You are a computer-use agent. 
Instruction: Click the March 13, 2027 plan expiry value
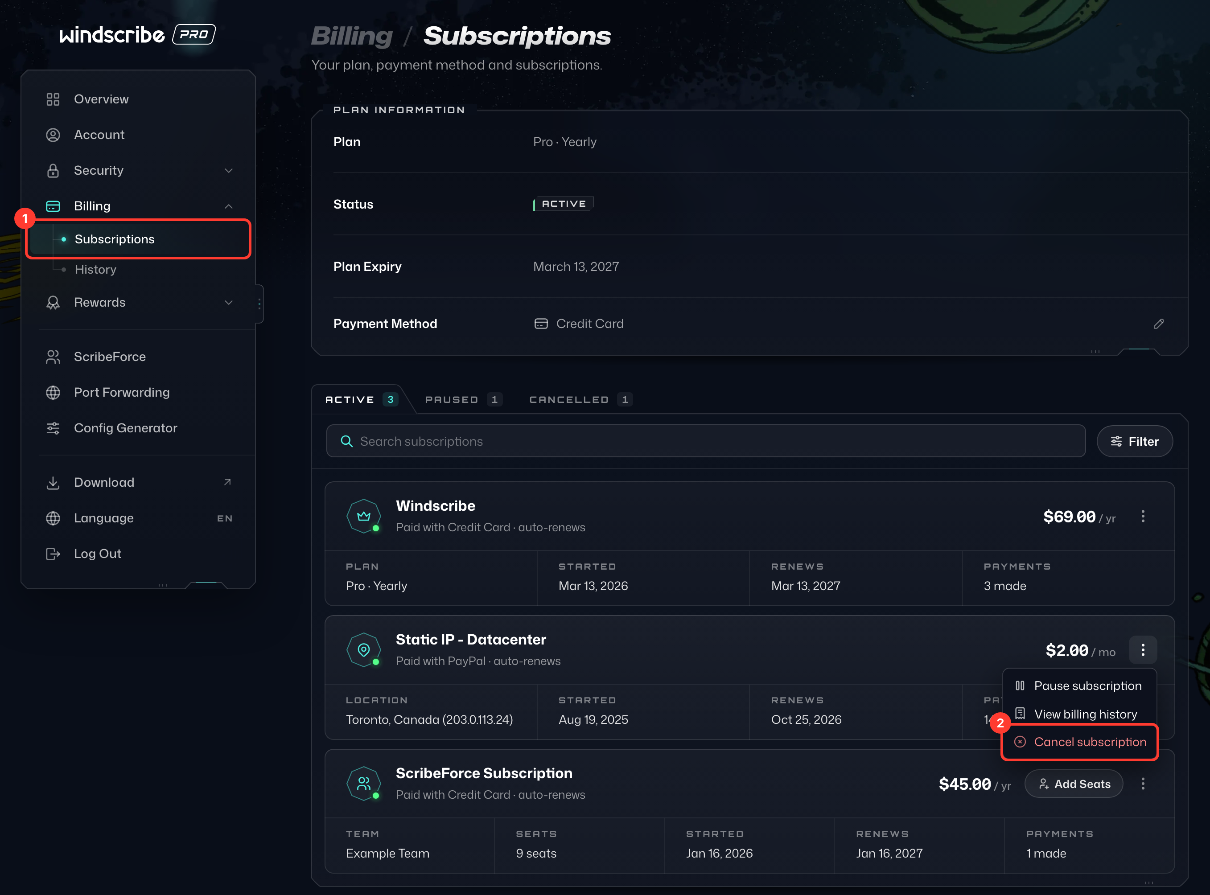576,267
